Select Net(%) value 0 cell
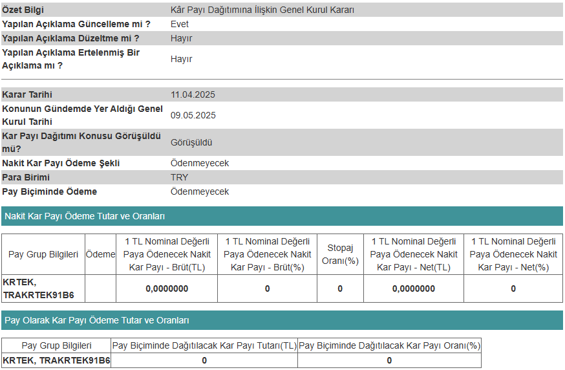 pos(513,288)
